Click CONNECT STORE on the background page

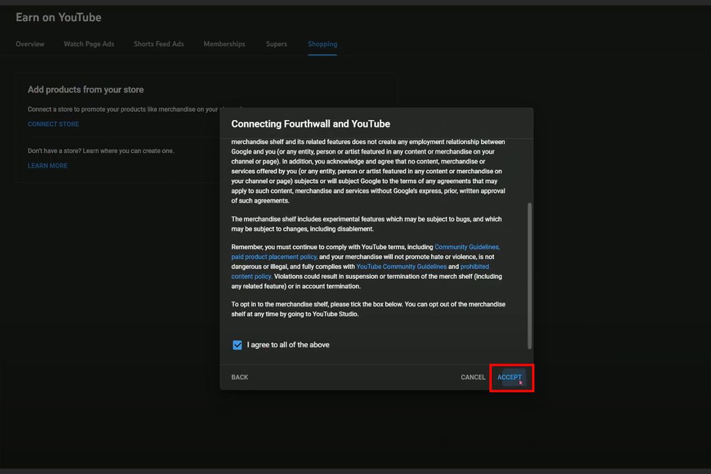click(x=53, y=124)
